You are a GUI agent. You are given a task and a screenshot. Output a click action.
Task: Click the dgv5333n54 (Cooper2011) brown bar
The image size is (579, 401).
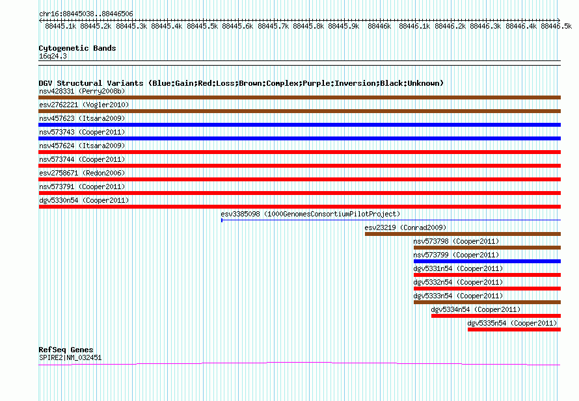point(487,302)
